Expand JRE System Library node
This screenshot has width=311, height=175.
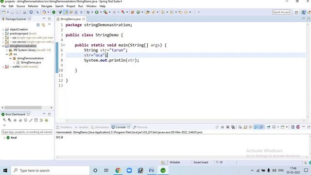[7, 50]
